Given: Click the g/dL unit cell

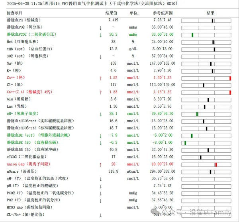Looking at the screenshot, I should (133, 49).
